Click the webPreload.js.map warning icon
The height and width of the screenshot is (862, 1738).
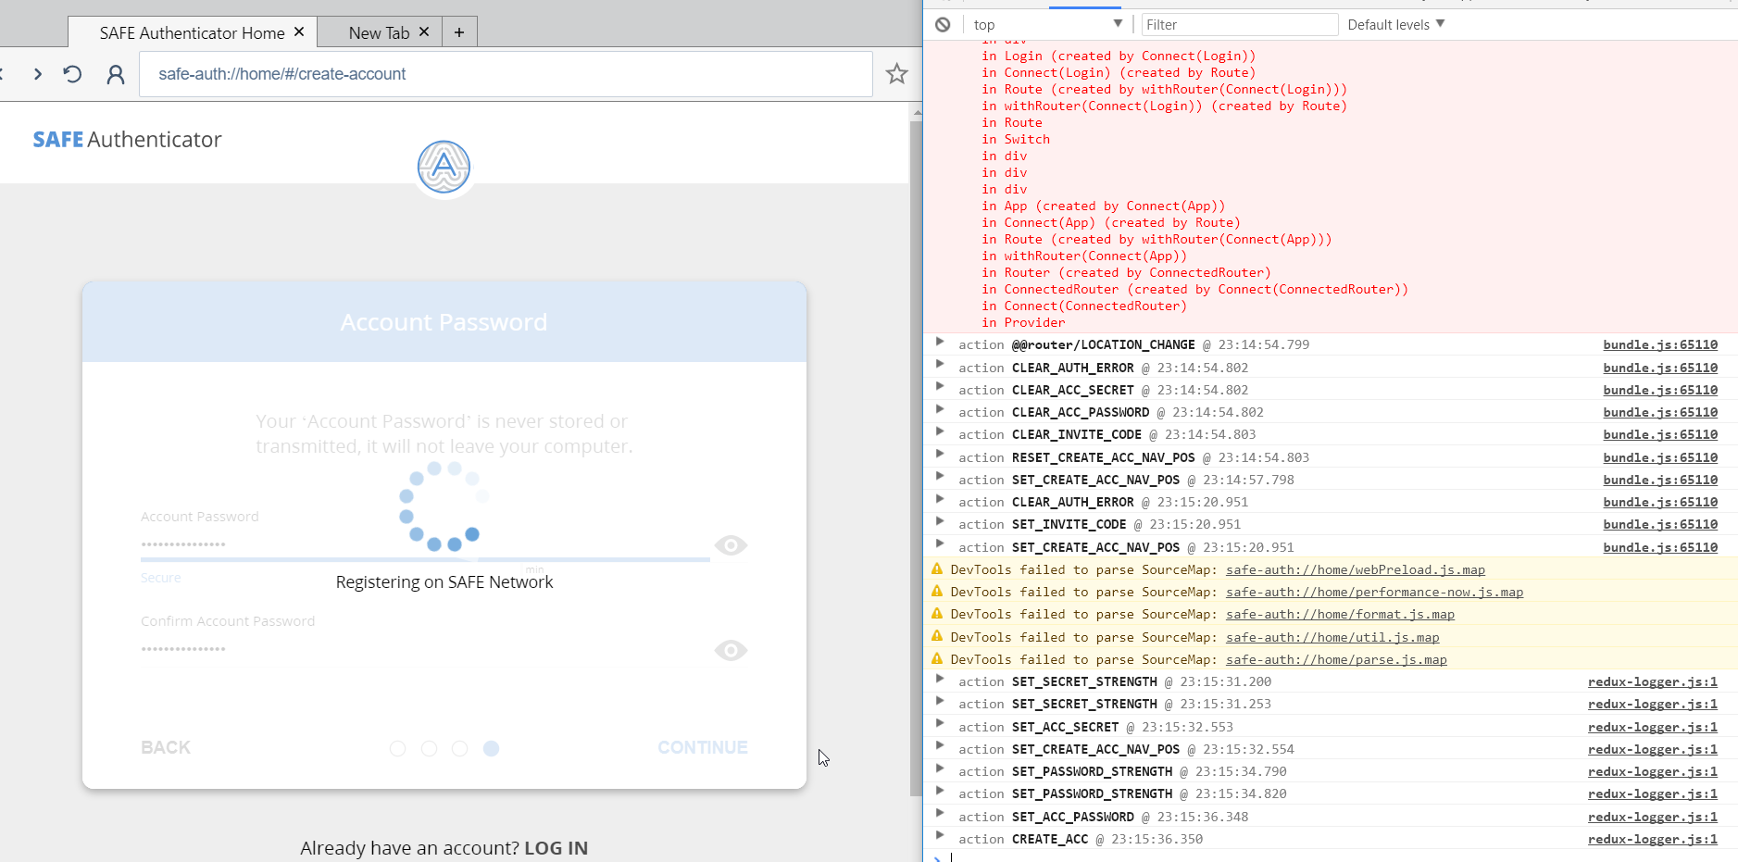coord(937,569)
